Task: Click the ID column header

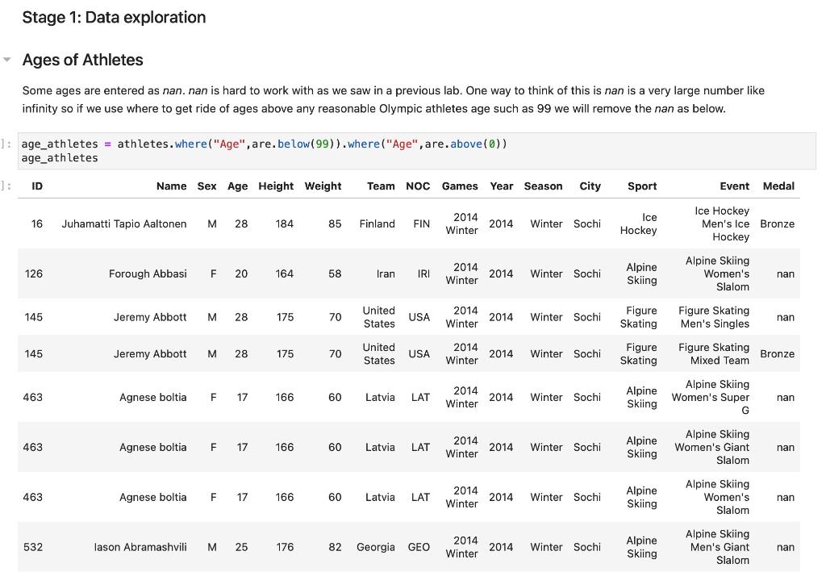Action: point(36,186)
